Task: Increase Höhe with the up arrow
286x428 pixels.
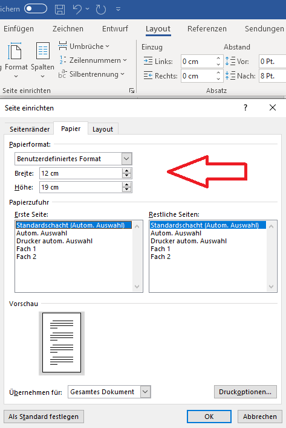Action: (126, 185)
